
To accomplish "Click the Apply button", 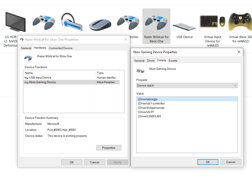I will (117, 162).
